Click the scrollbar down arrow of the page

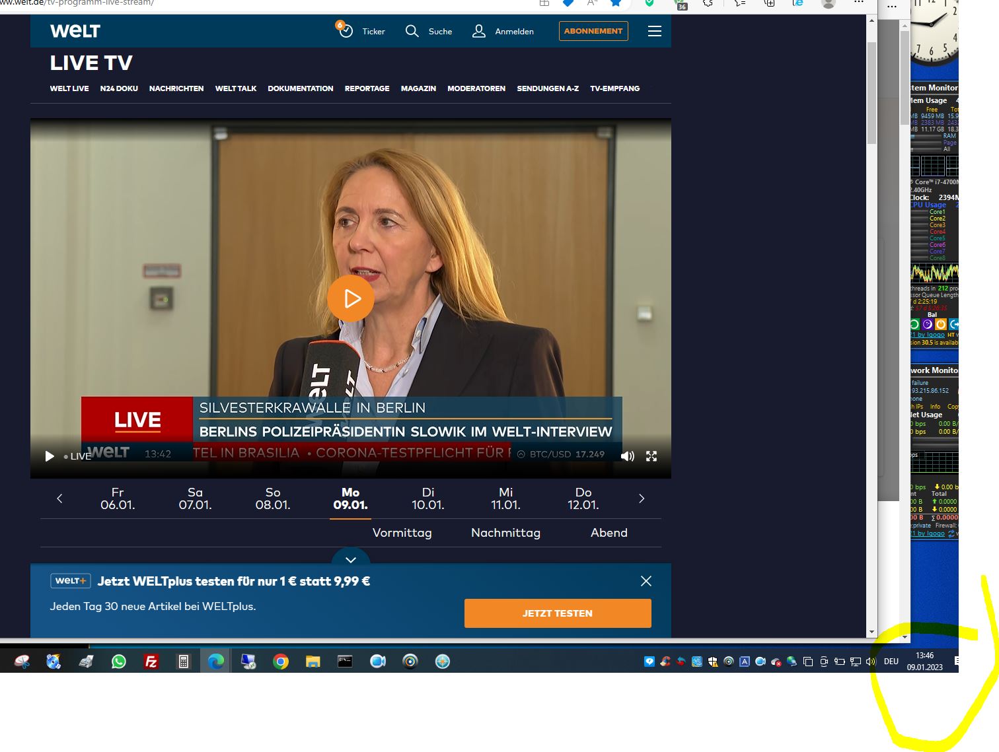click(871, 632)
